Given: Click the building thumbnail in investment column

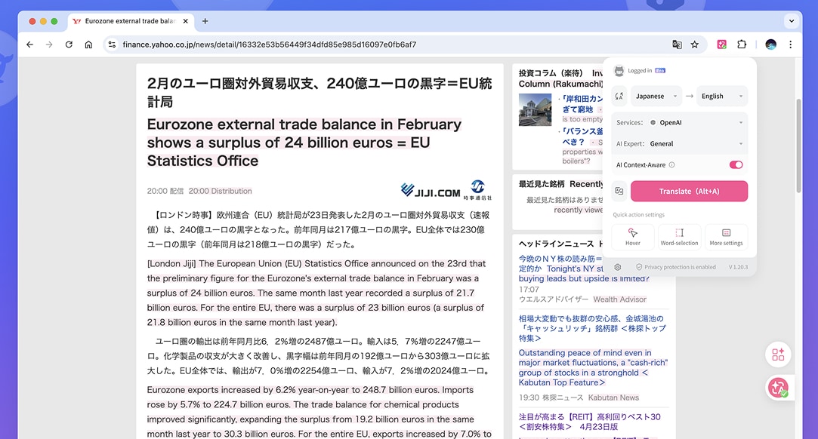Looking at the screenshot, I should (x=535, y=110).
